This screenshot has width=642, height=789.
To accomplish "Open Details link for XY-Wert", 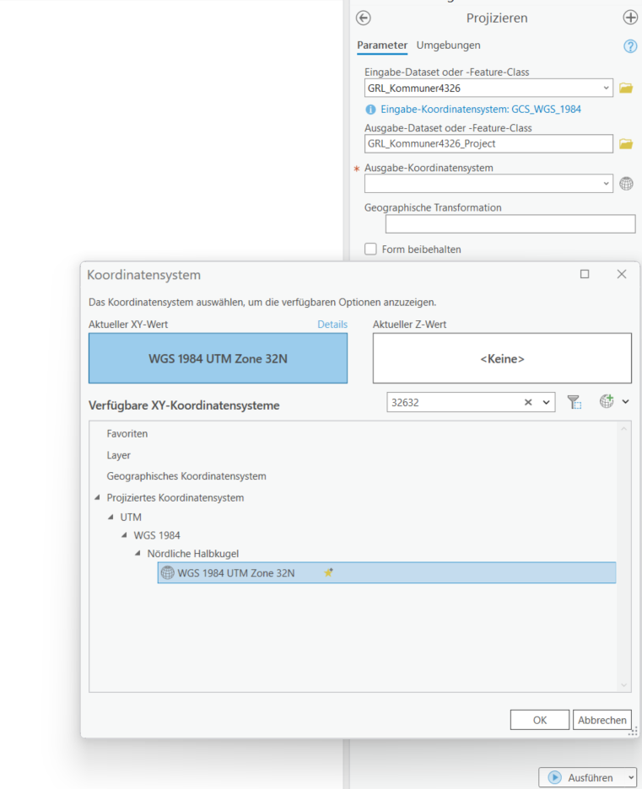I will pyautogui.click(x=332, y=324).
